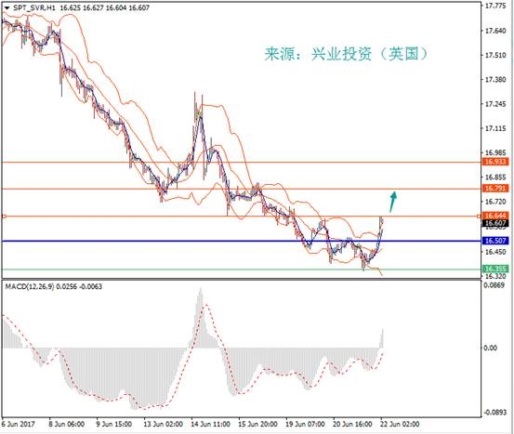This screenshot has width=514, height=434.
Task: Select the 17.640 price axis value
Action: coord(495,31)
